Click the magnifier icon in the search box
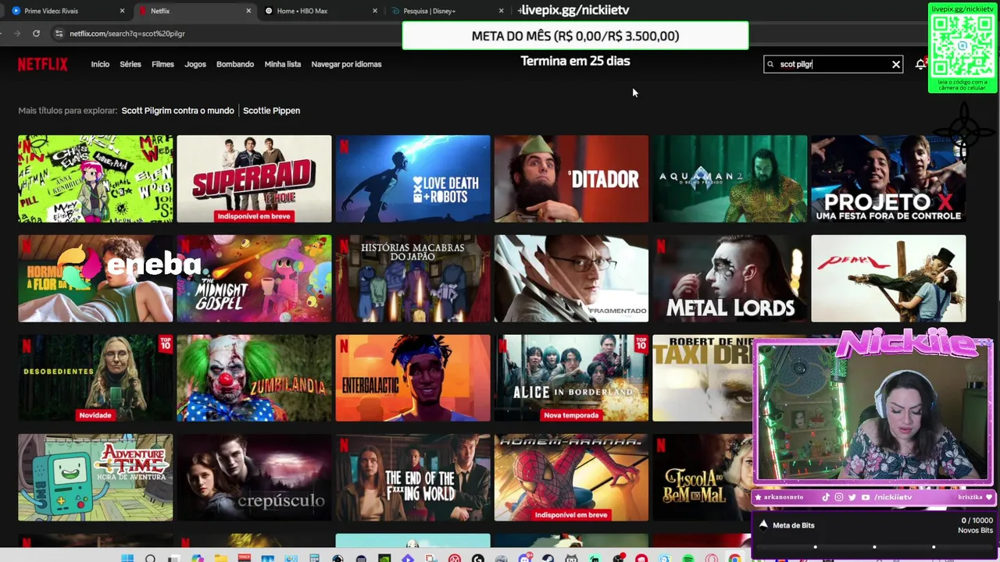The image size is (1000, 562). pos(770,64)
